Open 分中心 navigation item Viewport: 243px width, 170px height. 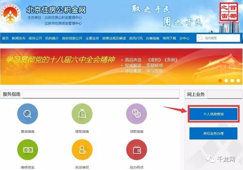tap(184, 38)
